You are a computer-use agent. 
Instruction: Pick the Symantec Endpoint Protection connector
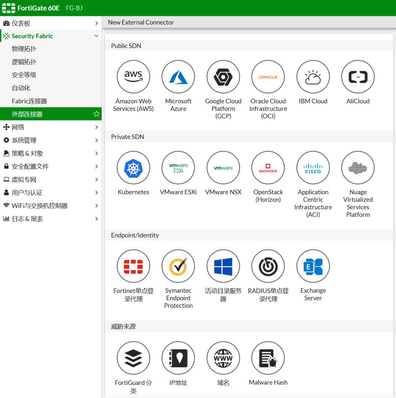(x=178, y=267)
